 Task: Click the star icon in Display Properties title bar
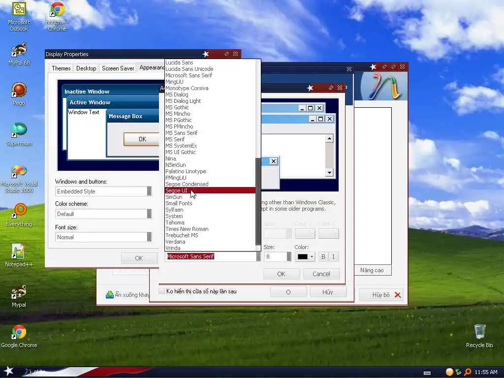[206, 54]
